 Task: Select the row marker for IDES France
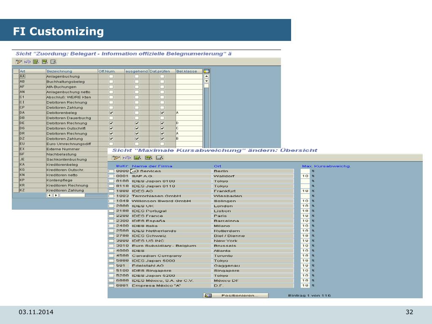111,216
